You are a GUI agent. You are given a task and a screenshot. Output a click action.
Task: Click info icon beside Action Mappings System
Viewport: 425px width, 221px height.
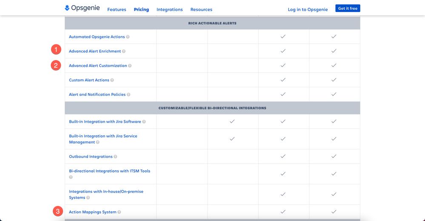point(119,212)
